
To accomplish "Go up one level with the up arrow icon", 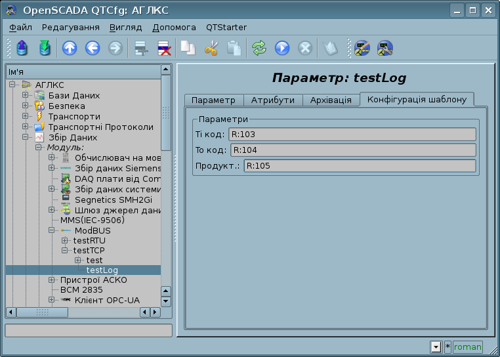I will point(70,48).
